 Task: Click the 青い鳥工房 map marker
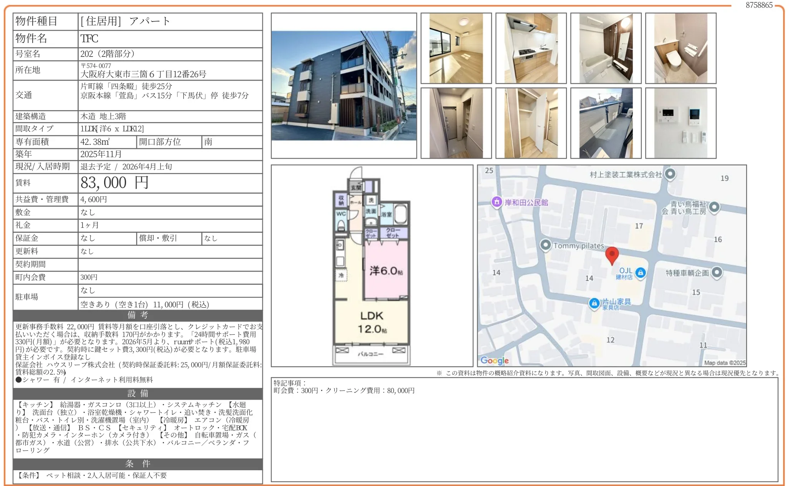(714, 207)
